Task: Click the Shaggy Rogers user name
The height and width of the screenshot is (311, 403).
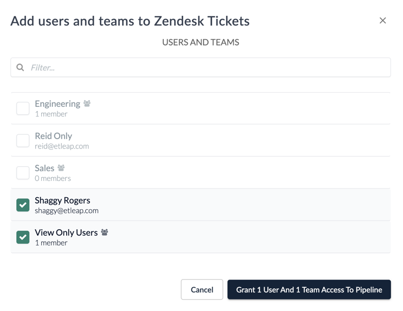Action: [62, 200]
